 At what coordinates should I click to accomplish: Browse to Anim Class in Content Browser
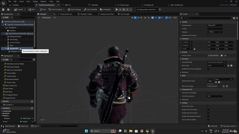(232, 66)
